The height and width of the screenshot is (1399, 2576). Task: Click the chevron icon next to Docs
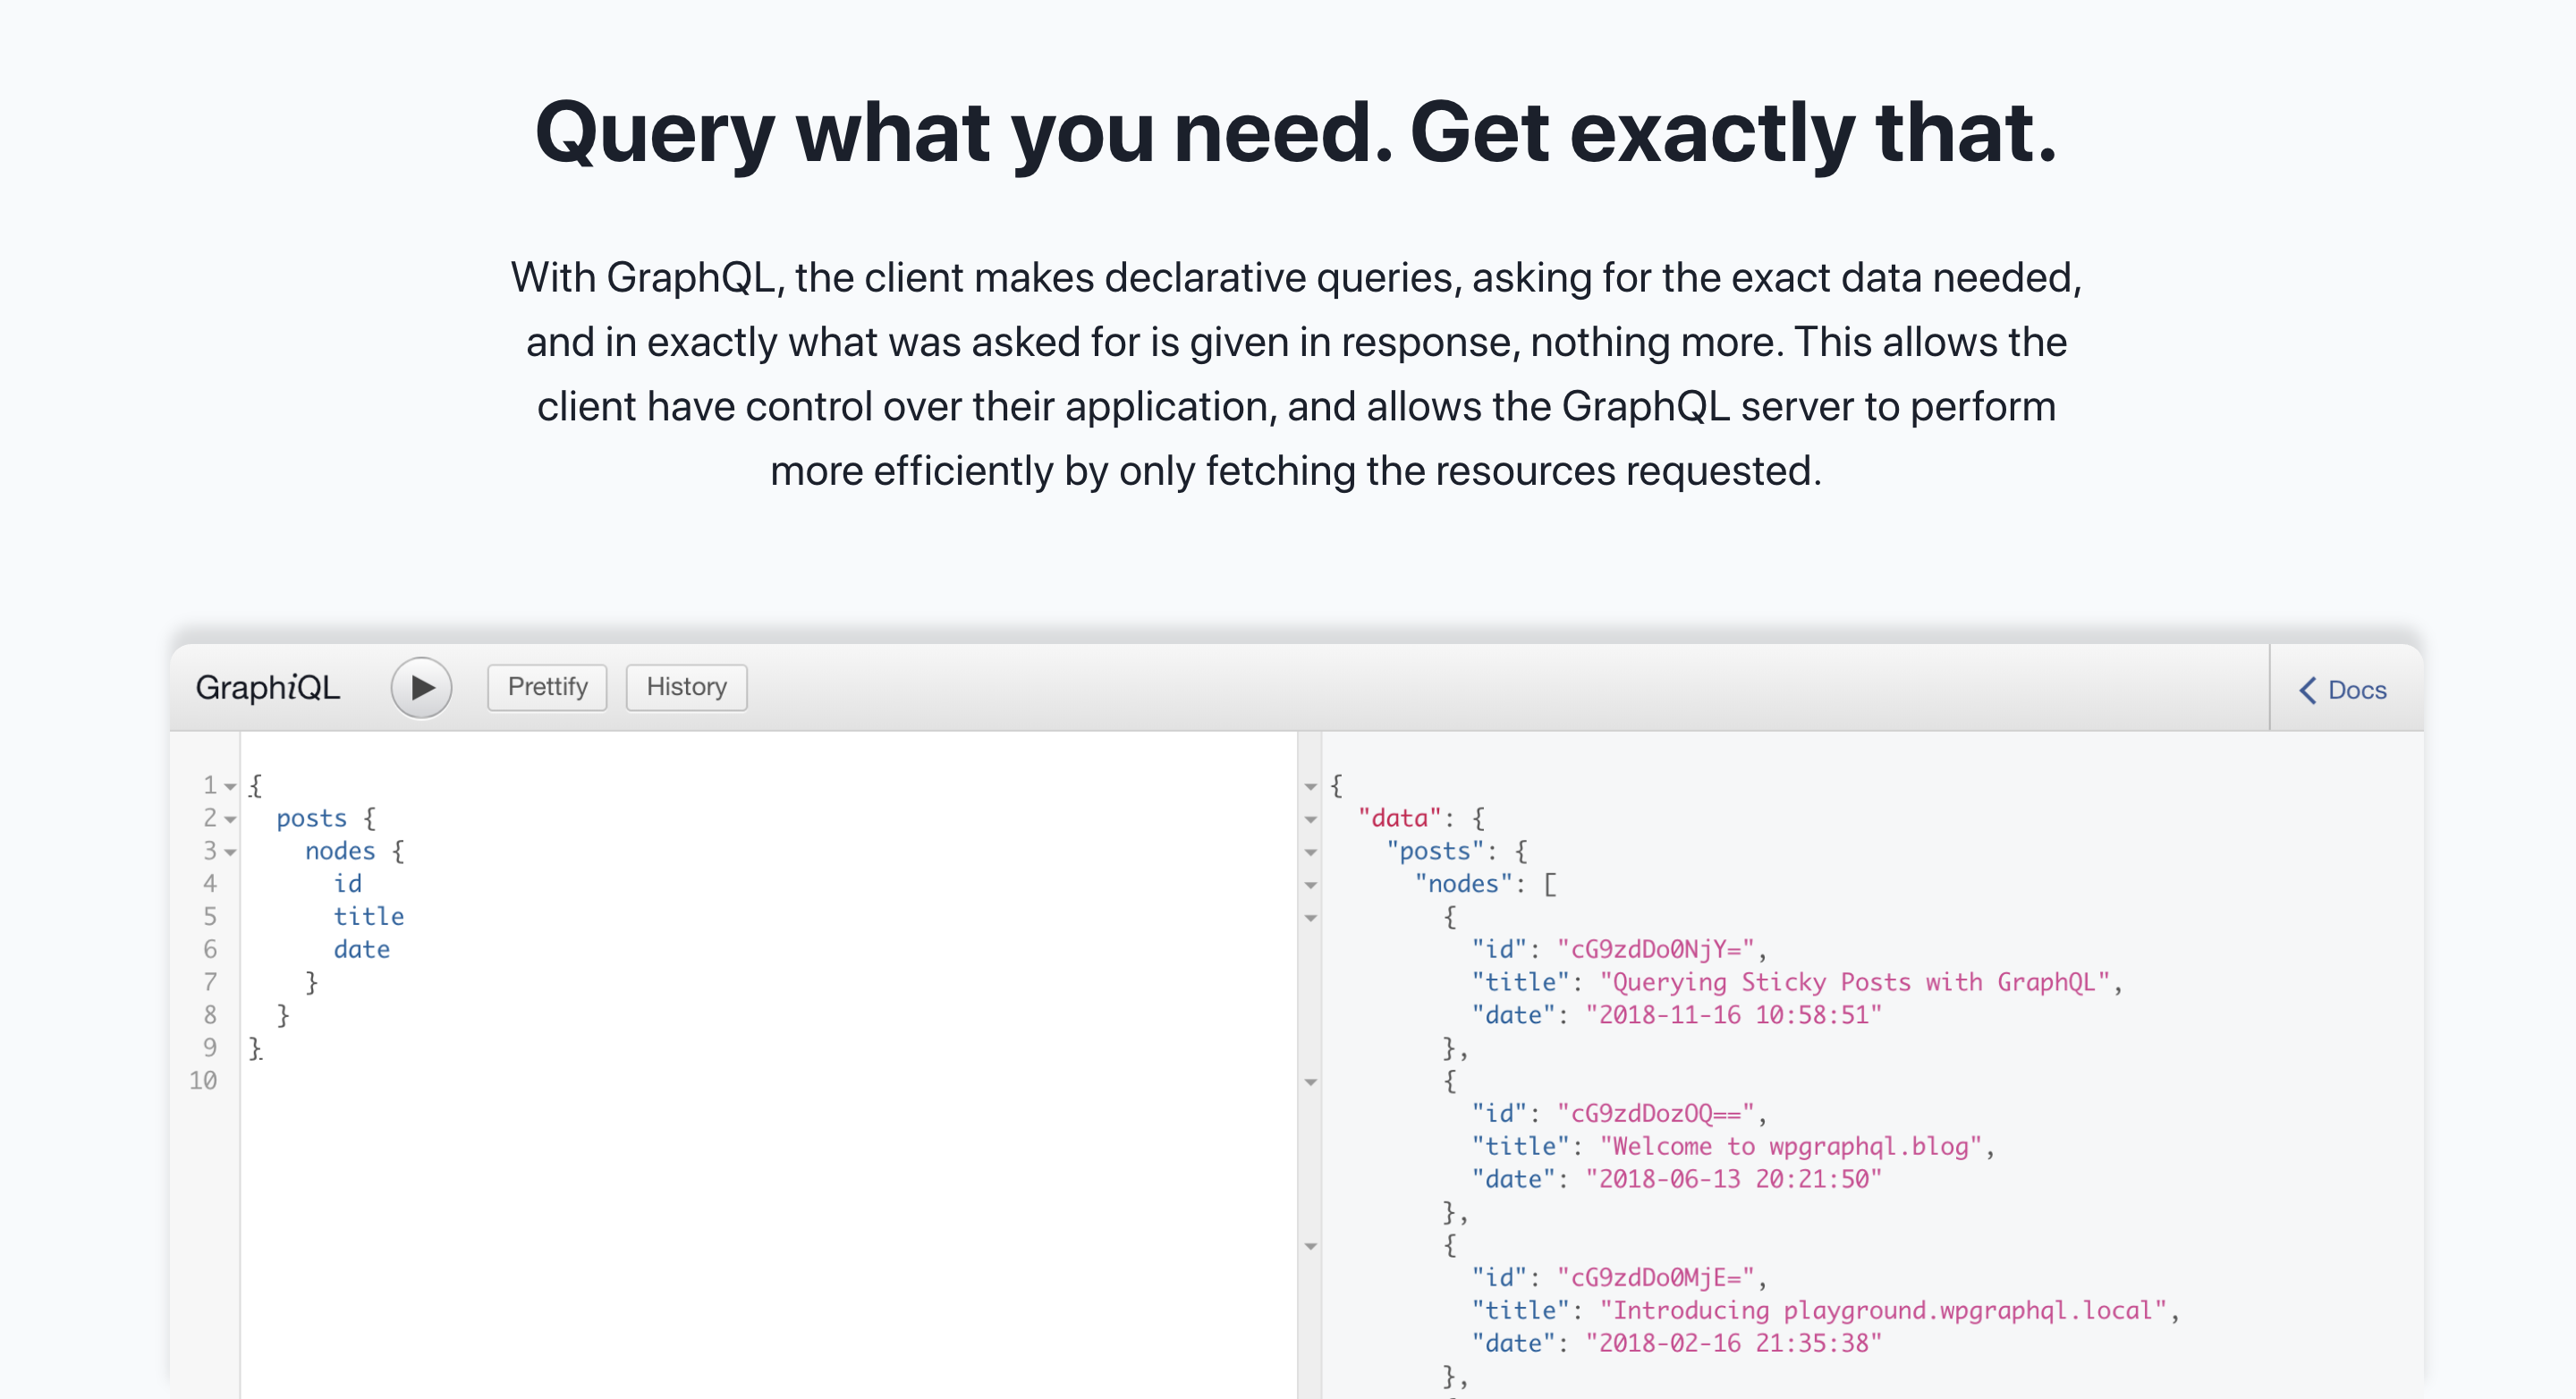(2308, 689)
